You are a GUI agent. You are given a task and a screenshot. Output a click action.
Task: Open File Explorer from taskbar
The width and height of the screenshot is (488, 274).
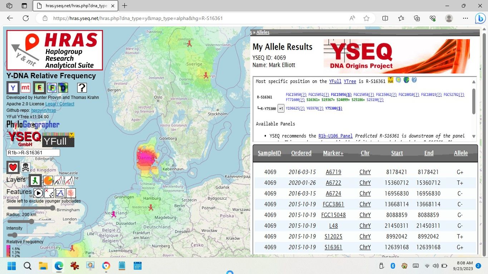point(43,266)
